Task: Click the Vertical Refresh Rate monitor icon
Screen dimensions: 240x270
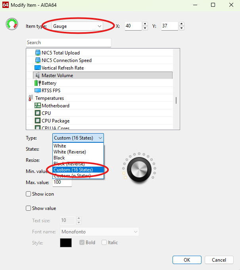Action: point(38,68)
